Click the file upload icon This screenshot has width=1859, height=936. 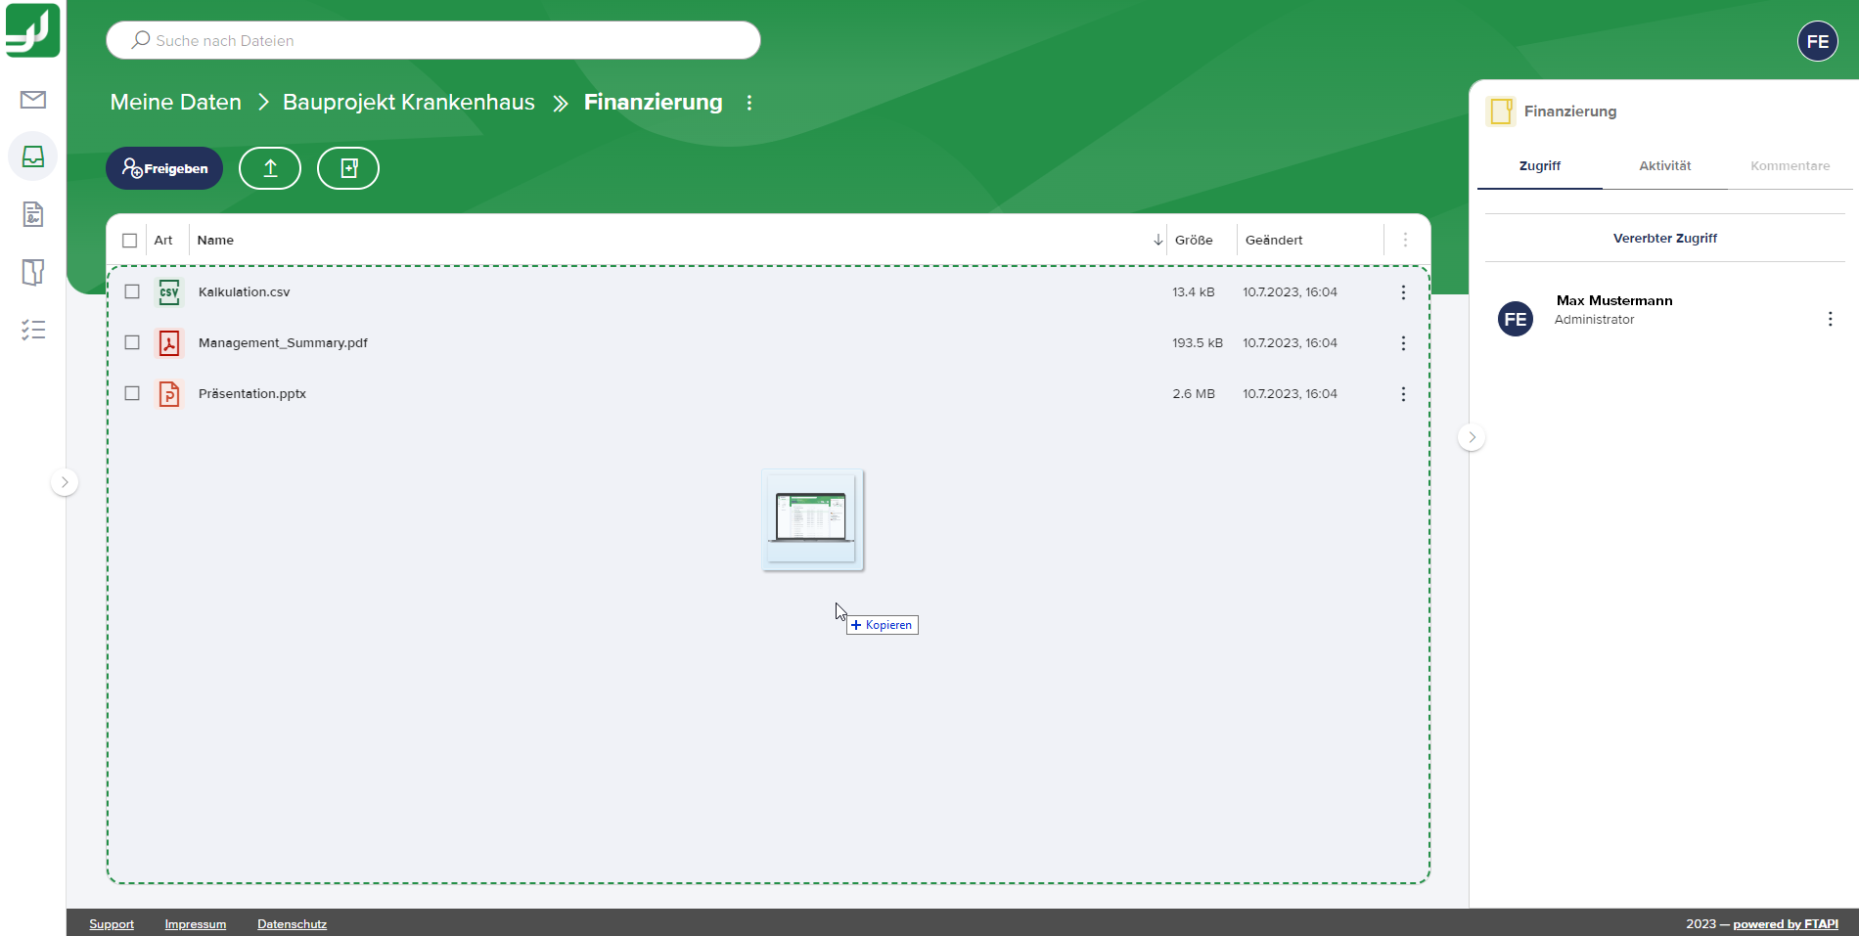coord(270,168)
